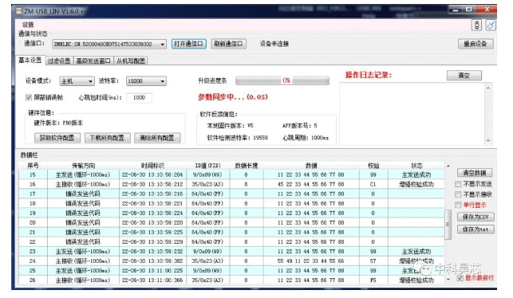Open the 从机写配置 tab
Viewport: 513px width, 298px height.
coord(131,61)
